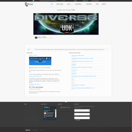132x132 pixels.
Task: Click the Tweets widget scrollbar
Action: (56, 113)
